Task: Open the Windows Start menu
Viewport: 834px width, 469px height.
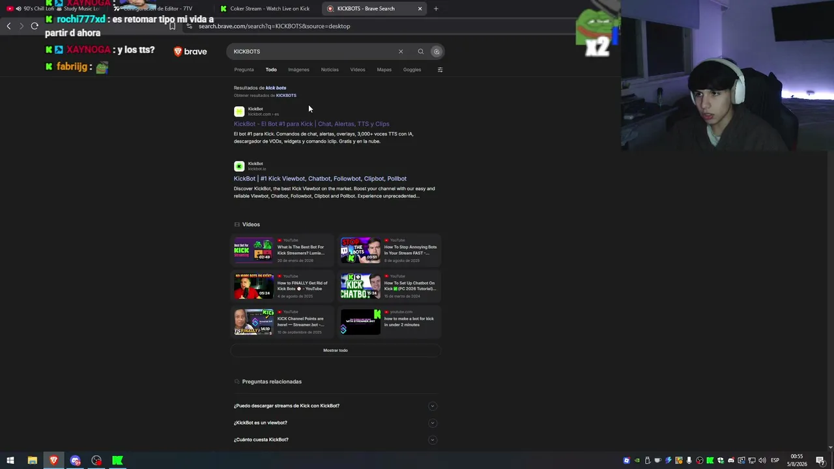Action: click(10, 461)
